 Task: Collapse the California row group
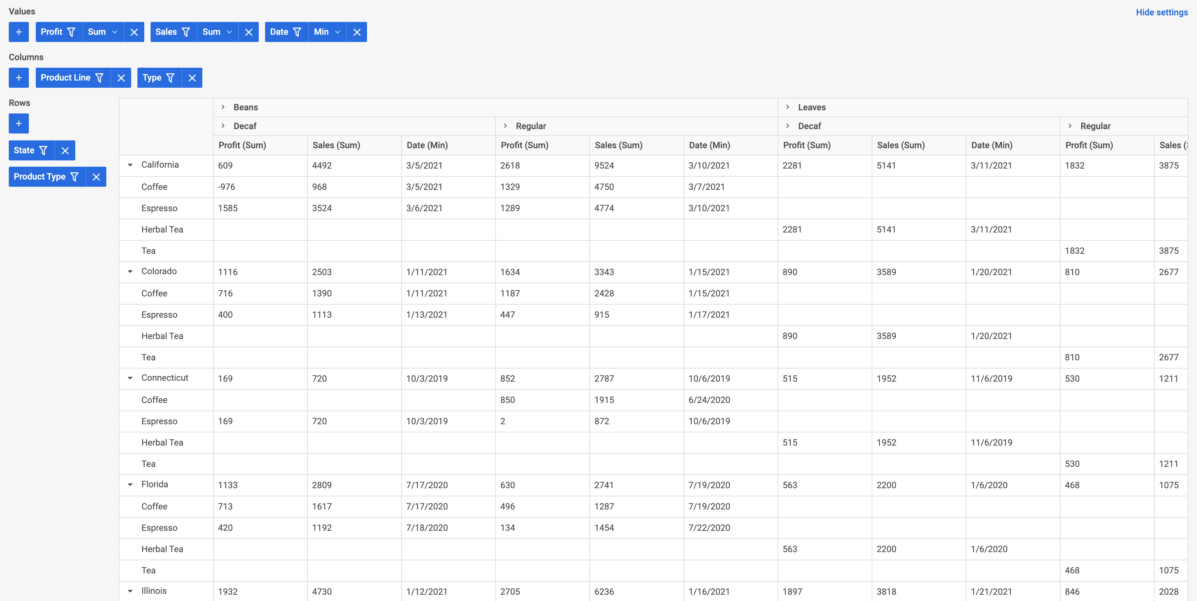point(130,165)
